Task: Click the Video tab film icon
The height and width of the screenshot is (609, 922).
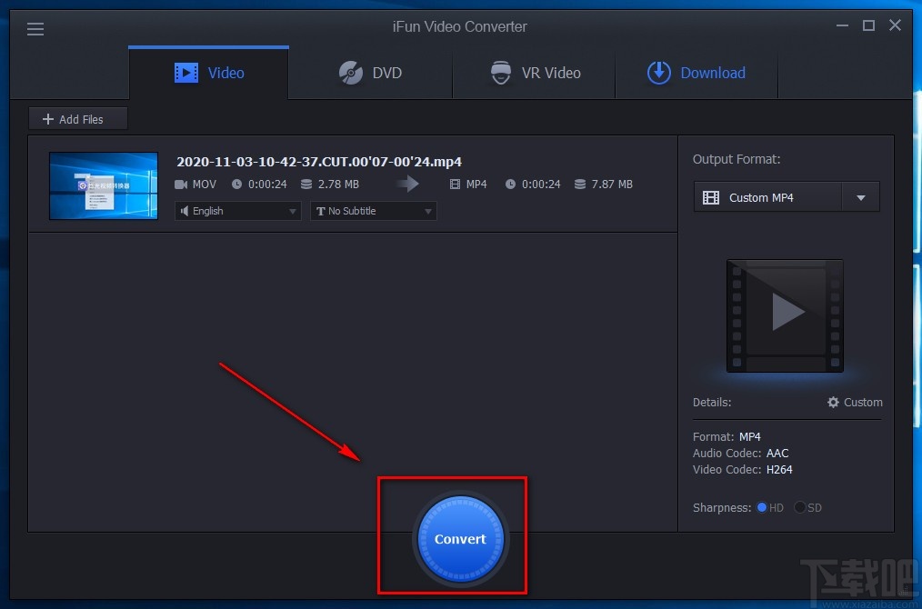Action: click(x=186, y=73)
